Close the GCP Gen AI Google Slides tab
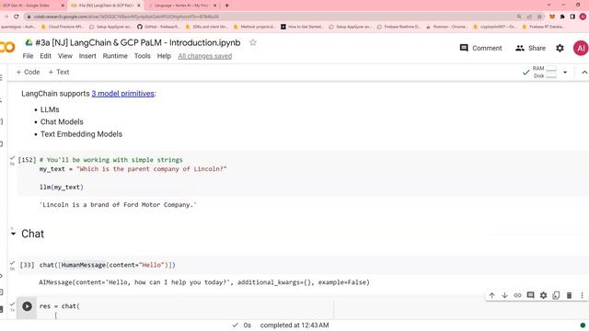 (x=63, y=6)
